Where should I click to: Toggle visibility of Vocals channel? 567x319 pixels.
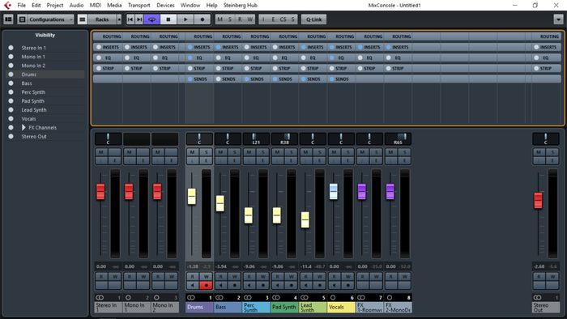pyautogui.click(x=11, y=118)
